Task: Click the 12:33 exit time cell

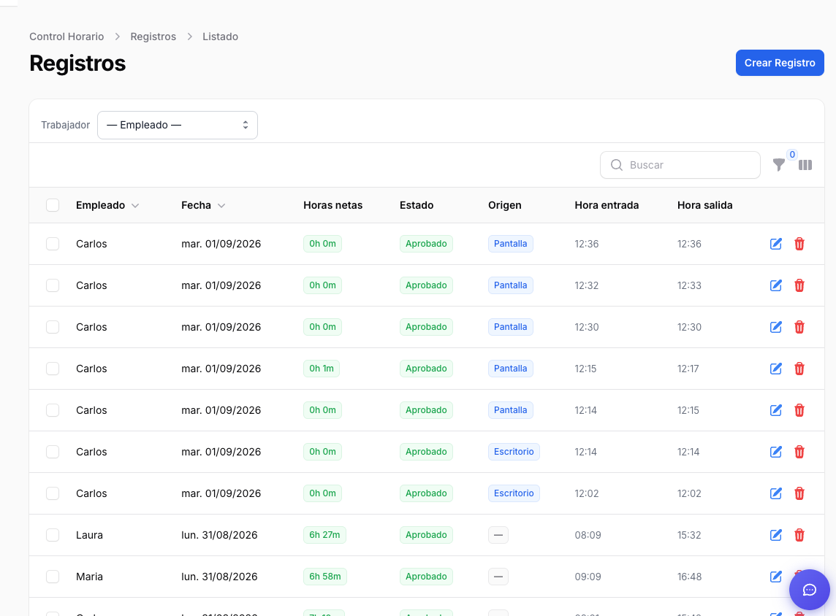Action: click(689, 285)
